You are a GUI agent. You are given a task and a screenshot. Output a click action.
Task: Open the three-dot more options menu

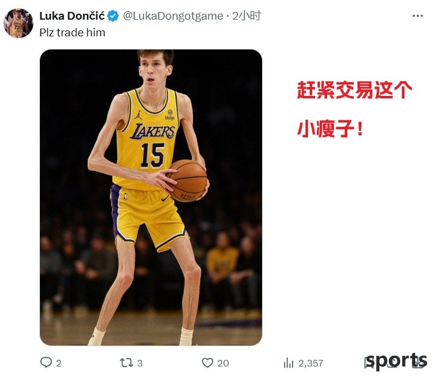coord(418,16)
